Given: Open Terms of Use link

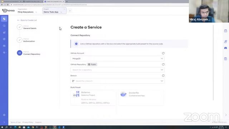Looking at the screenshot, I should (x=15, y=122).
